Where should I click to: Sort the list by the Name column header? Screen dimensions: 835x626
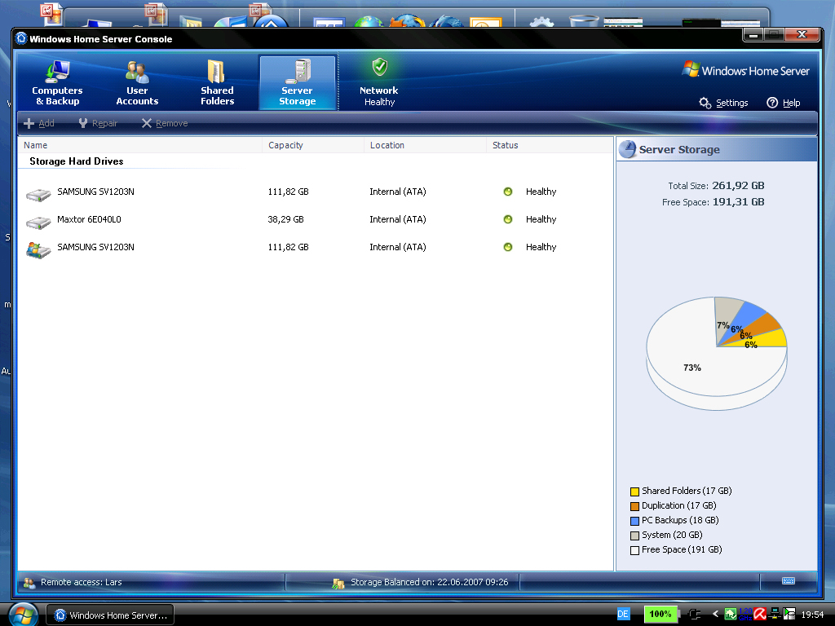point(139,145)
